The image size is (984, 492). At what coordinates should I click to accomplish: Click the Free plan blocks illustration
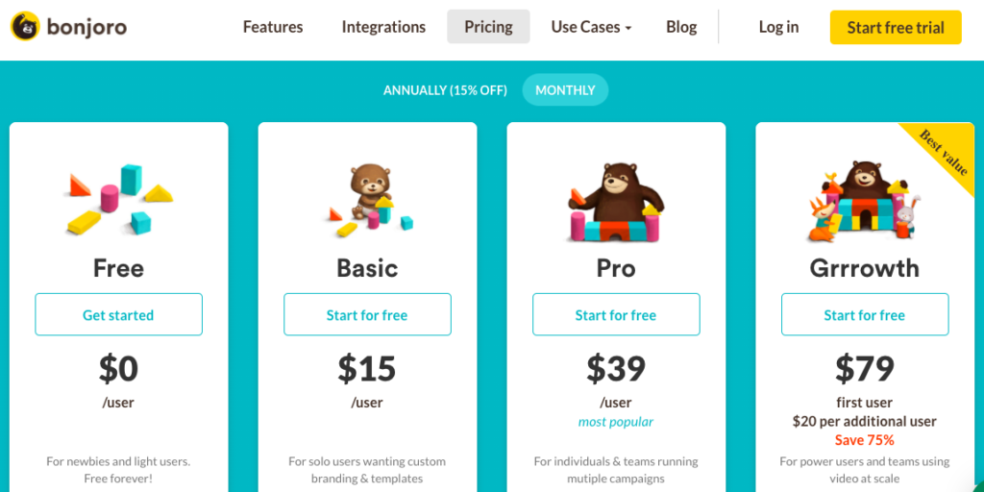tap(118, 198)
